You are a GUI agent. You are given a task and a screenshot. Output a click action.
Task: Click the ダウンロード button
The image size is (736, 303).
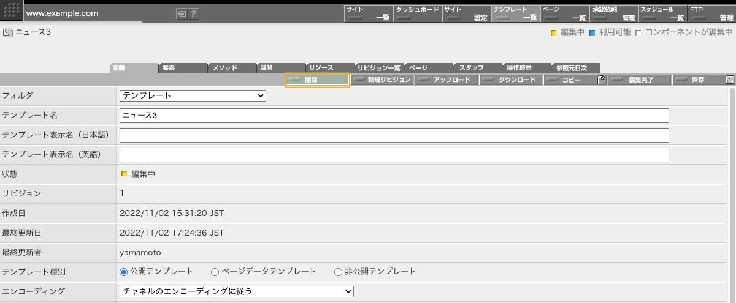point(511,80)
